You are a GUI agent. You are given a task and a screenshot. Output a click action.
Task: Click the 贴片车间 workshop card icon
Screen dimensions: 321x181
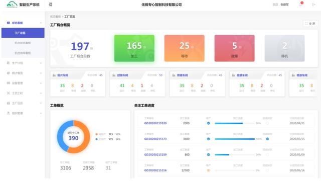(54, 75)
